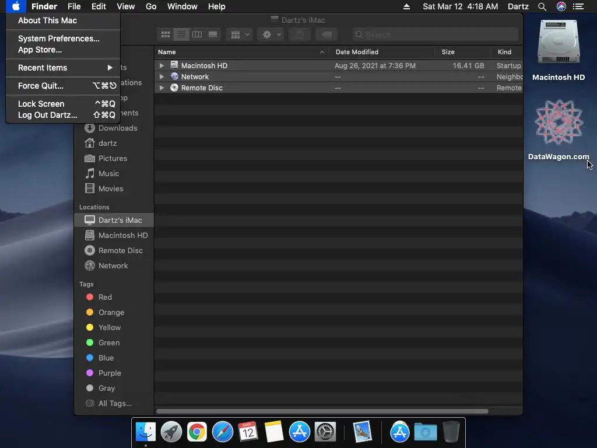Image resolution: width=597 pixels, height=448 pixels.
Task: Select Network in the sidebar
Action: point(114,265)
